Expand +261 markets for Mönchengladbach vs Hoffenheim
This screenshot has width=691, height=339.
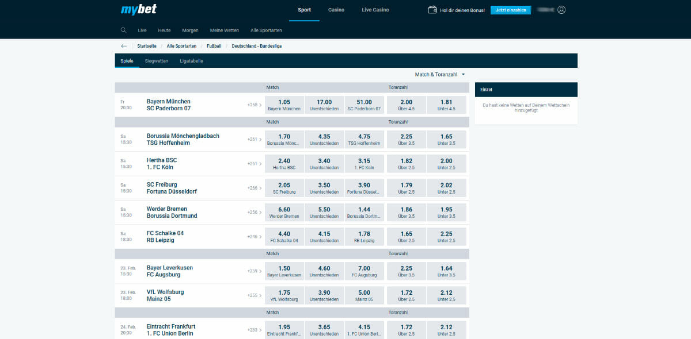tap(255, 140)
